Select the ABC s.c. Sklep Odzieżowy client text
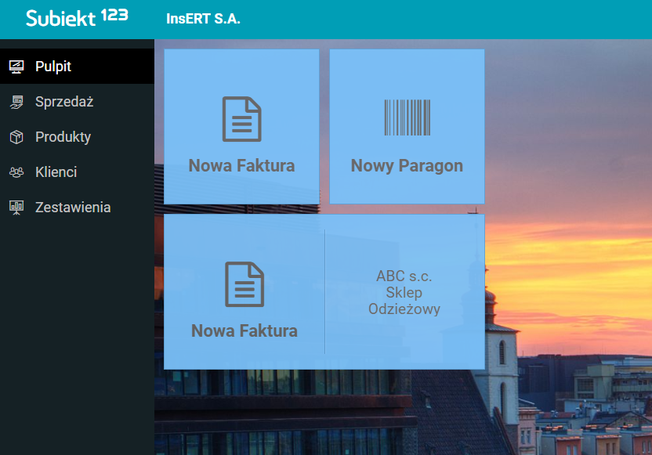Screen dimensions: 652x455 tap(404, 293)
